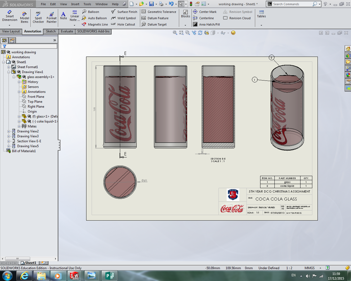
Task: Open the Tables tool
Action: point(261,14)
